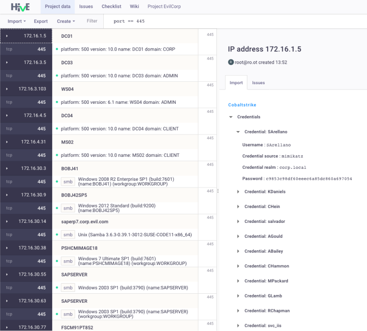367x331 pixels.
Task: Expand host 172.16.30.14 row arrow
Action: (x=7, y=221)
